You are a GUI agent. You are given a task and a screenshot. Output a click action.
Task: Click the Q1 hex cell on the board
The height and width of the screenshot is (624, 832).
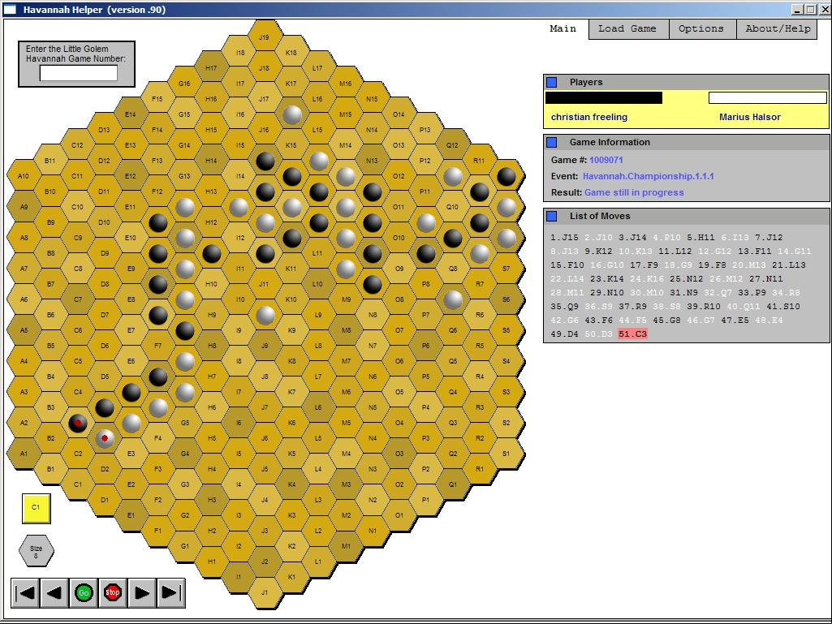[x=453, y=484]
